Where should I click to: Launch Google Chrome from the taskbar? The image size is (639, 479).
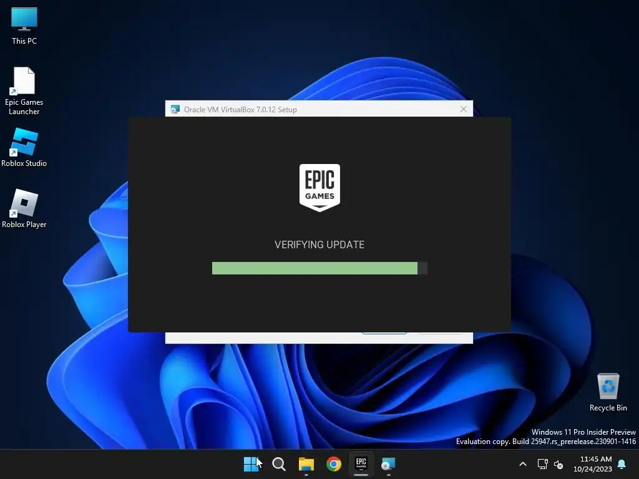[333, 464]
